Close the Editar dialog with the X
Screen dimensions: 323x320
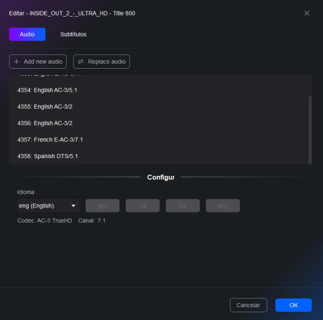click(307, 13)
